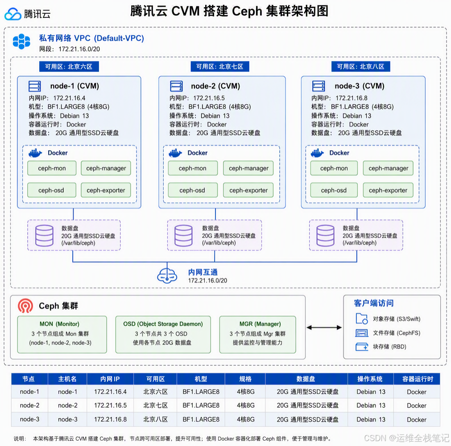The height and width of the screenshot is (446, 451).
Task: Click the 172.21.16.4 table cell
Action: pos(111,392)
